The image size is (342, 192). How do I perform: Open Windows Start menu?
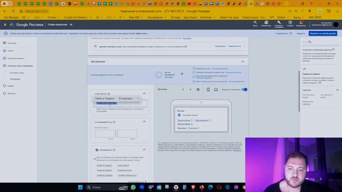pos(80,187)
